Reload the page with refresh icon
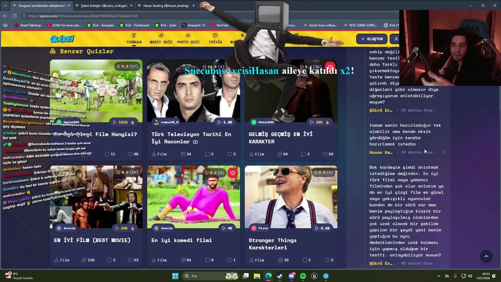Viewport: 501px width, 282px height. click(x=14, y=16)
